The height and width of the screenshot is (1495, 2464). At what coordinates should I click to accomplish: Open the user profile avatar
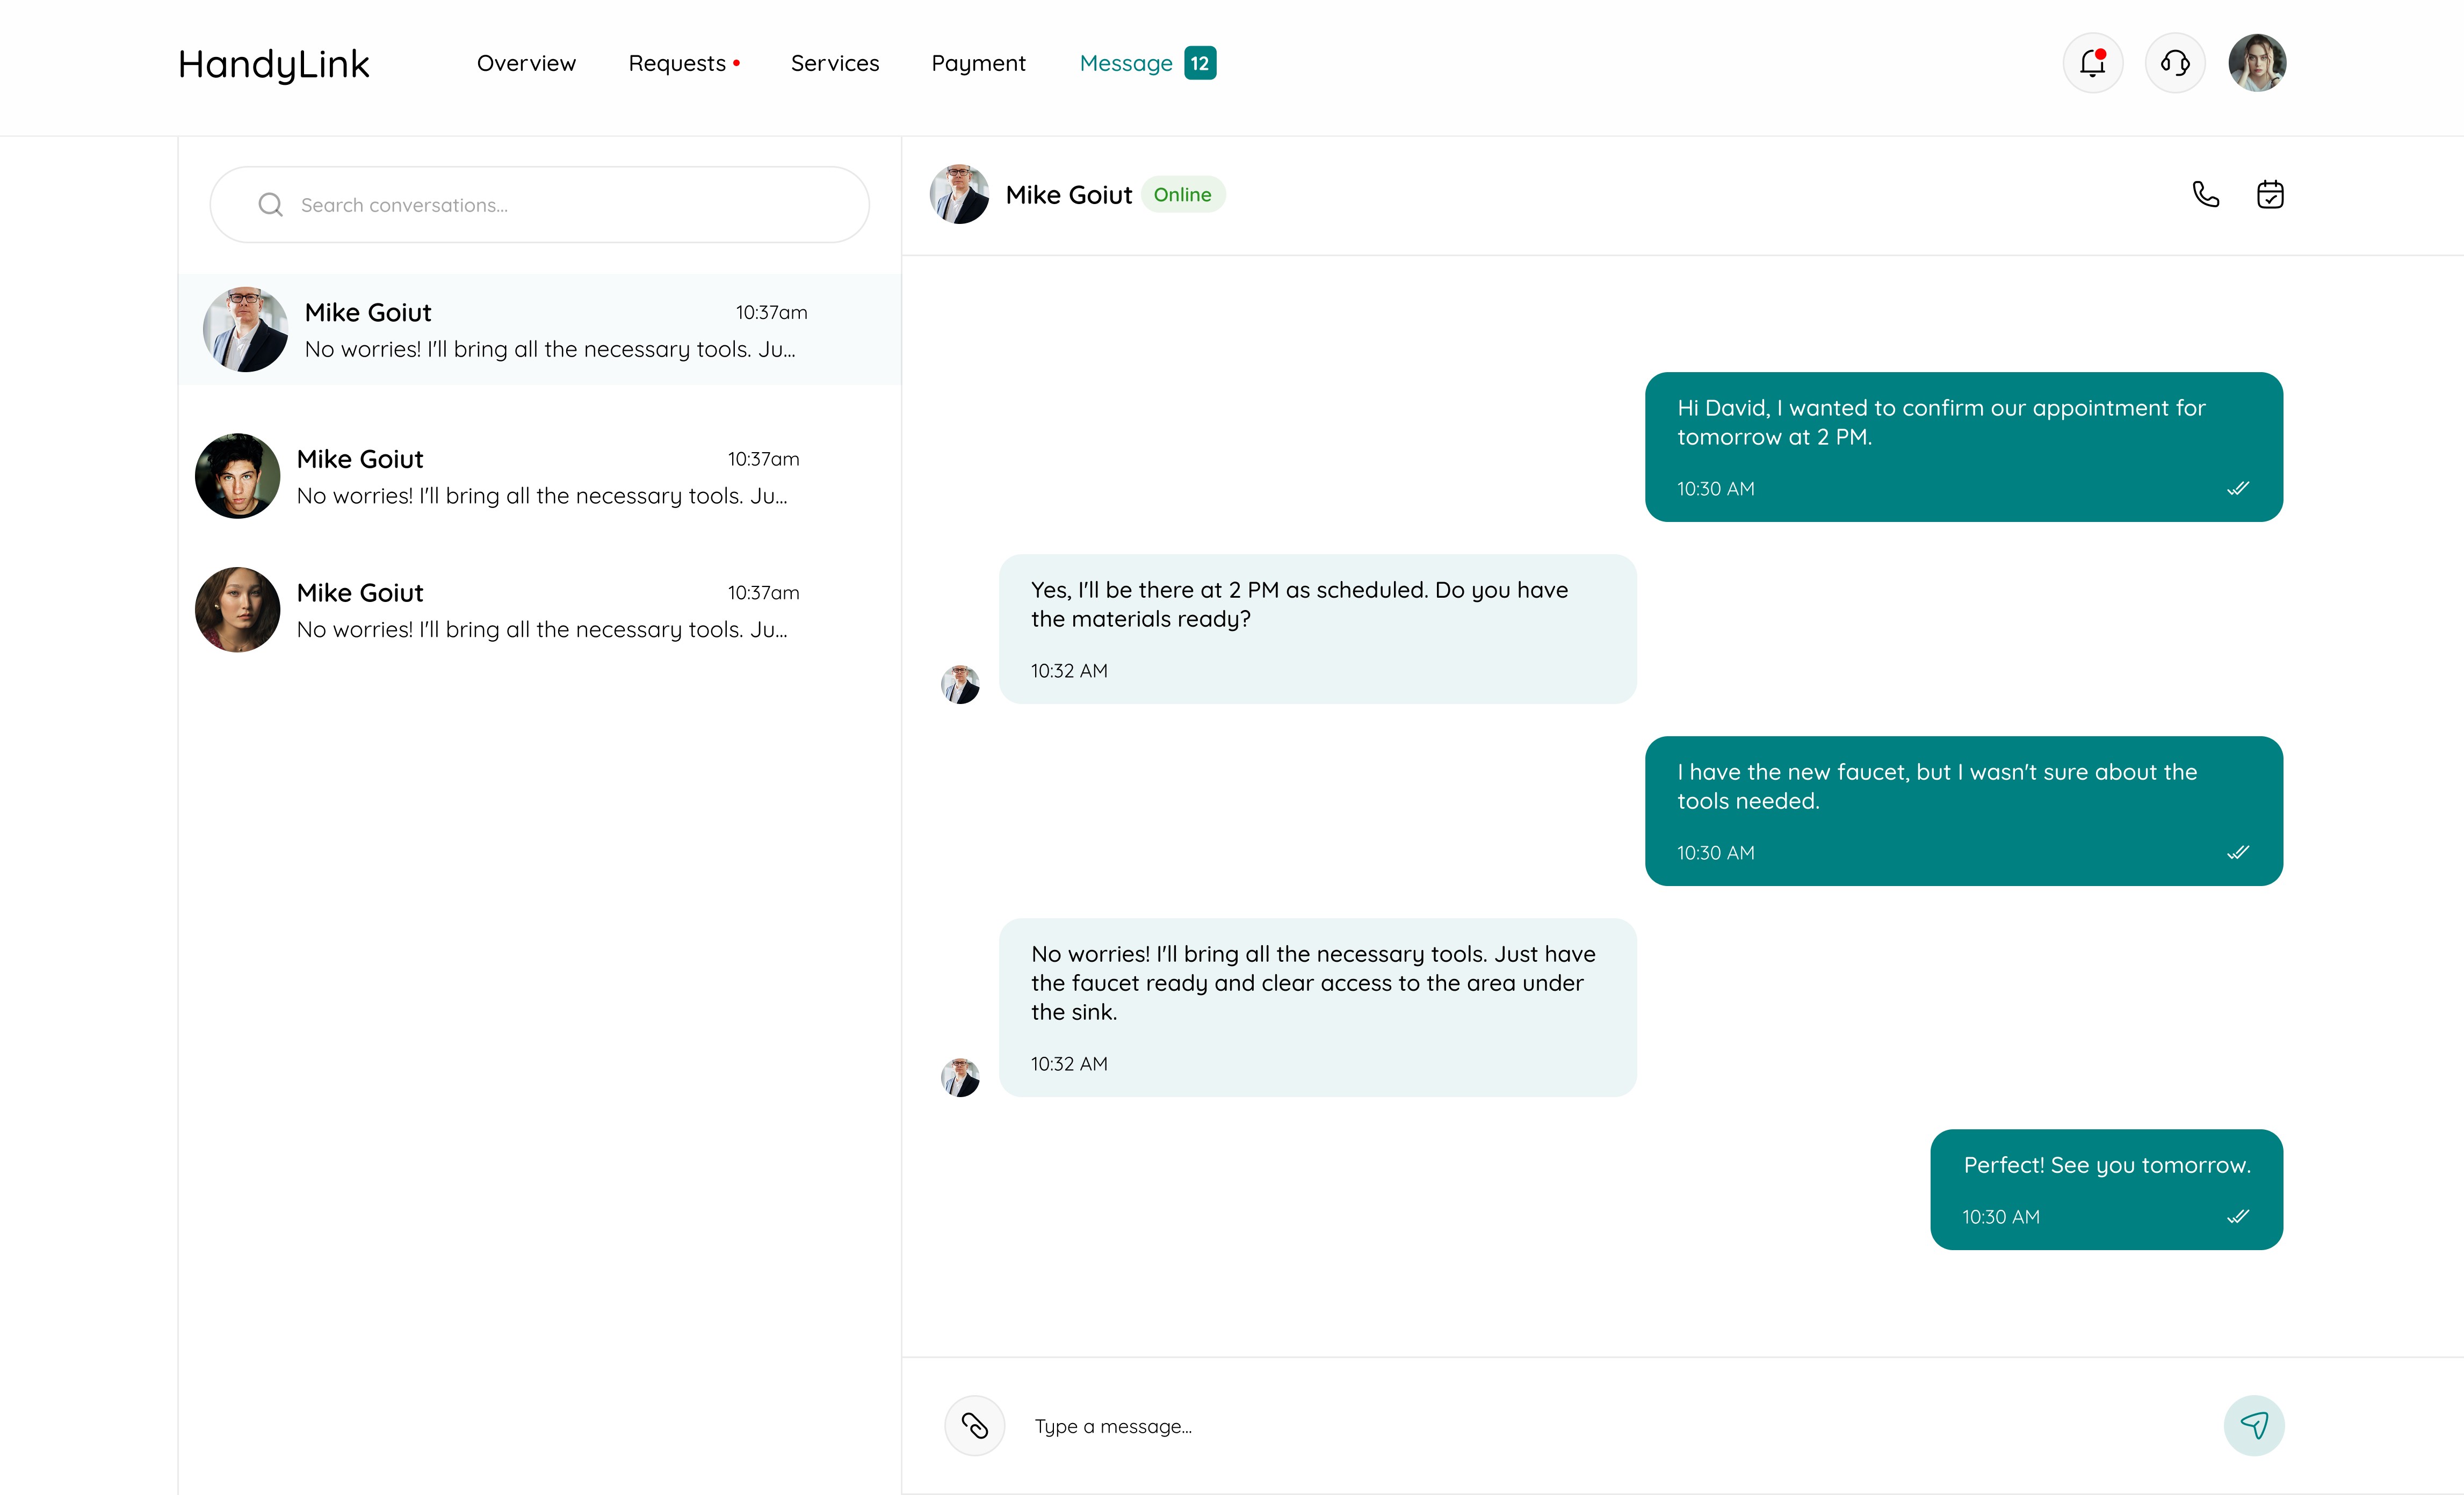pyautogui.click(x=2256, y=63)
